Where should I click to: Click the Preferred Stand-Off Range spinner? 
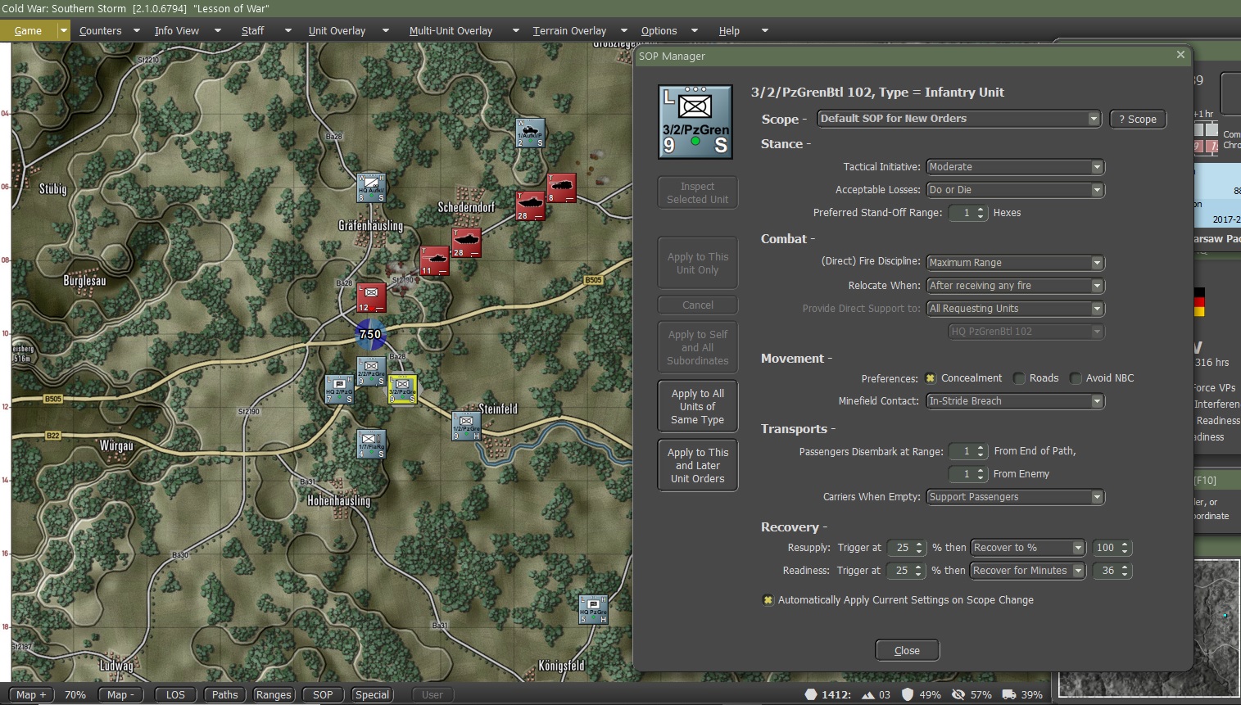click(x=967, y=213)
